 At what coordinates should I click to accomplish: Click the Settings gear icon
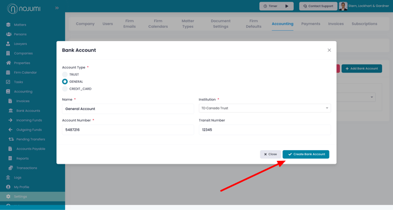(x=8, y=196)
